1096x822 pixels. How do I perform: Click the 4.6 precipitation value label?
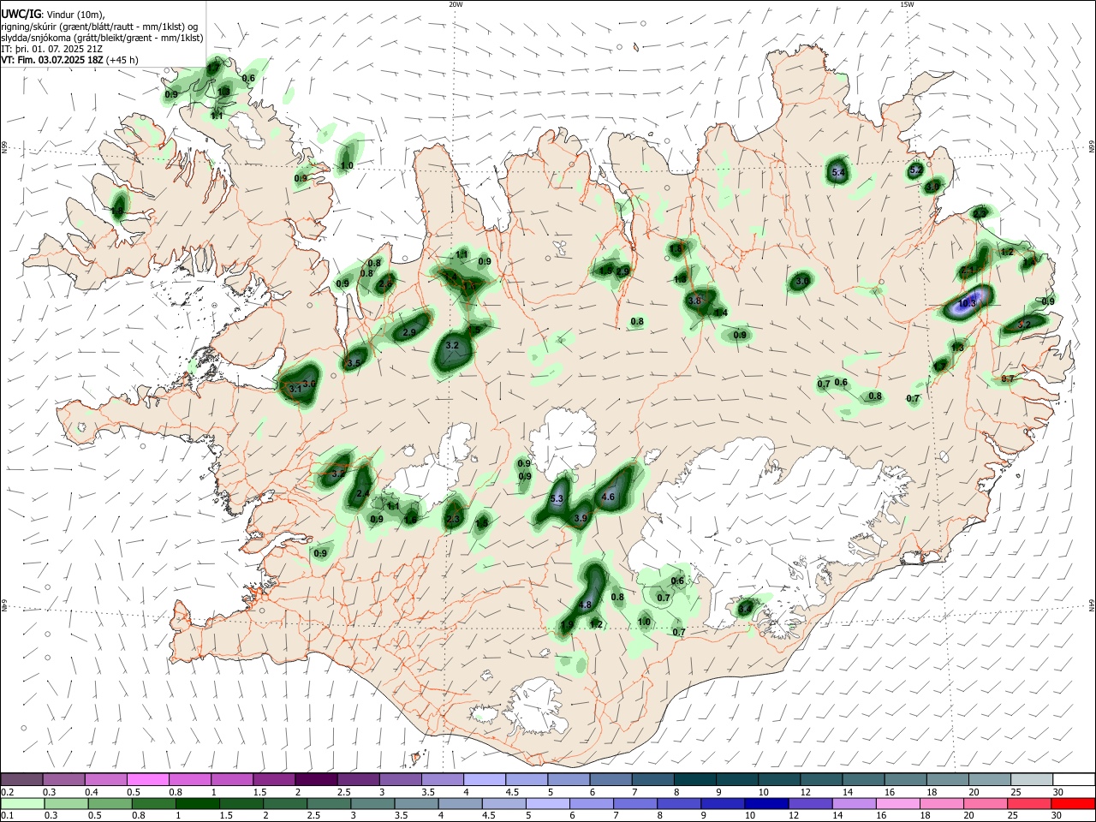(609, 497)
